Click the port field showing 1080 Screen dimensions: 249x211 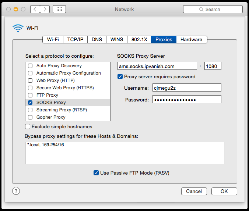click(x=213, y=66)
